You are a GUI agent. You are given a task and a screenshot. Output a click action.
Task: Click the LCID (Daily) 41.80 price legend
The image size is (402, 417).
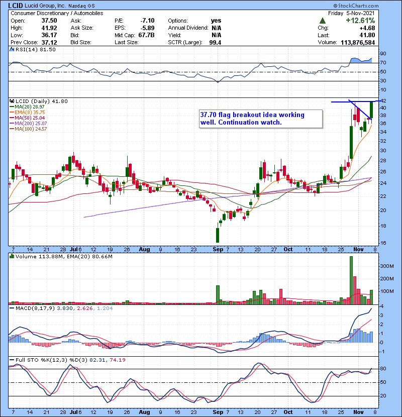point(42,101)
